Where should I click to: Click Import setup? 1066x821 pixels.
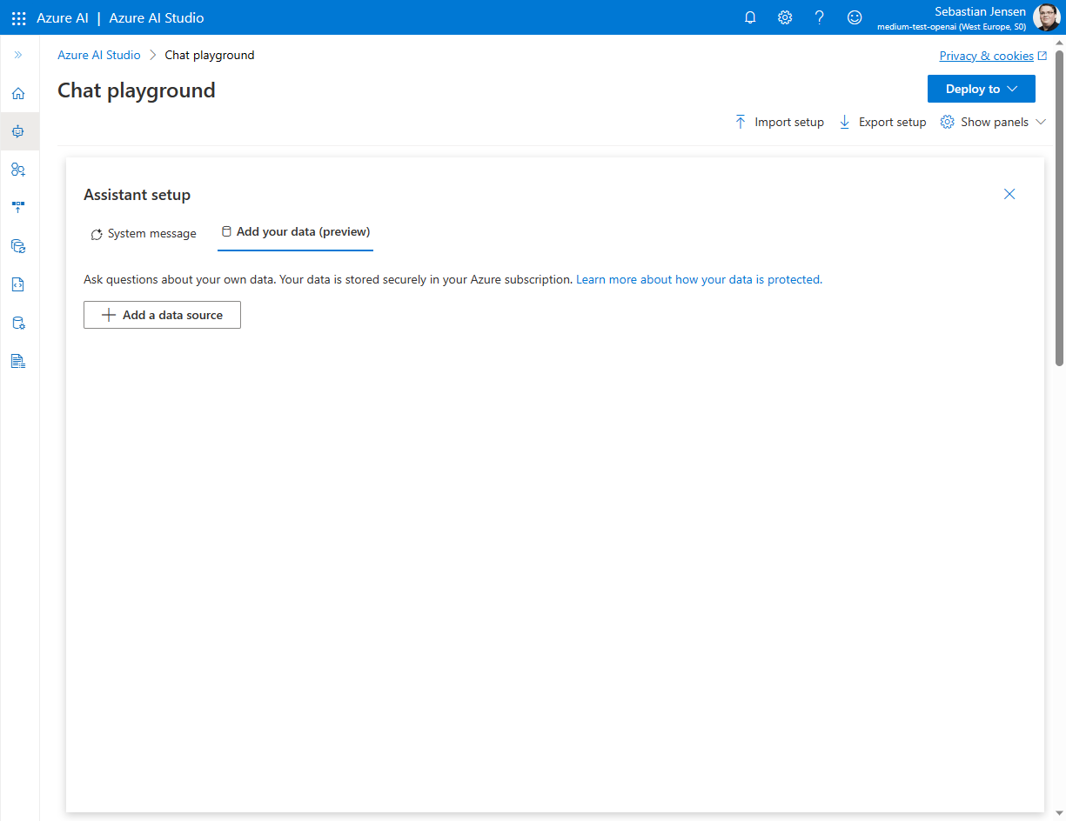780,123
